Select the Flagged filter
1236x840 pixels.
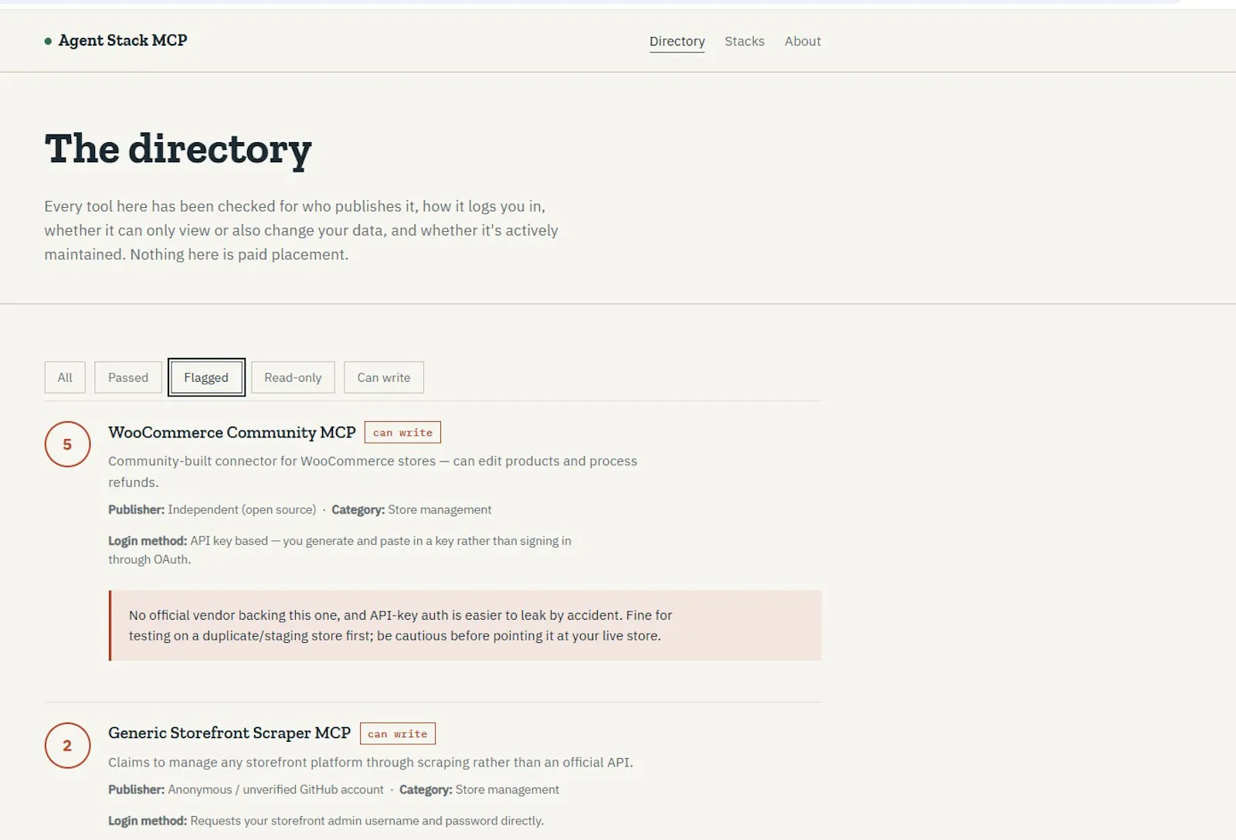tap(206, 377)
